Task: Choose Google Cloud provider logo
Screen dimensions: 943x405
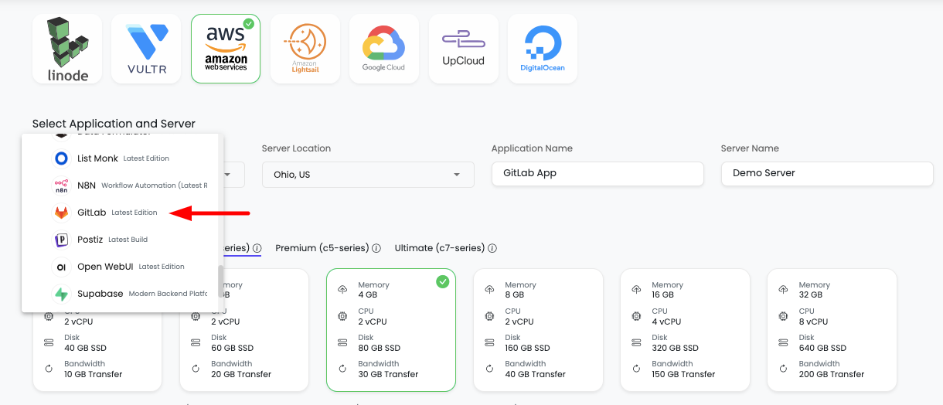Action: click(384, 48)
